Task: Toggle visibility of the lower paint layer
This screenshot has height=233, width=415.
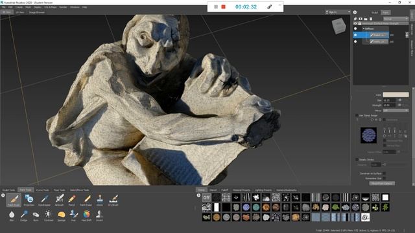Action: pyautogui.click(x=355, y=41)
